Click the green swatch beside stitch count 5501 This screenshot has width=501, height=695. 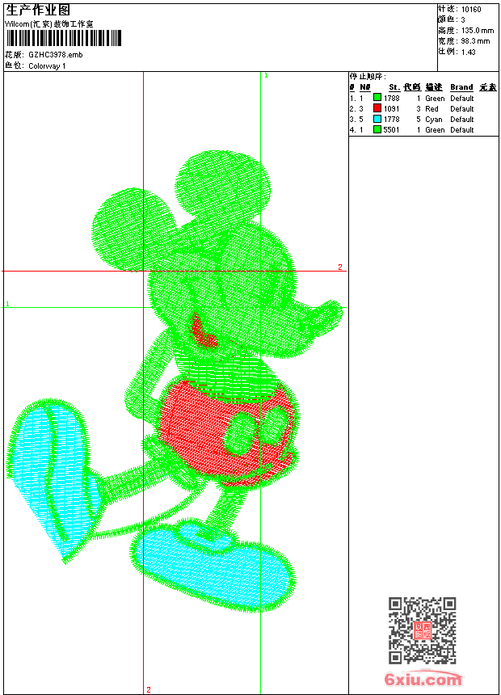[x=377, y=129]
